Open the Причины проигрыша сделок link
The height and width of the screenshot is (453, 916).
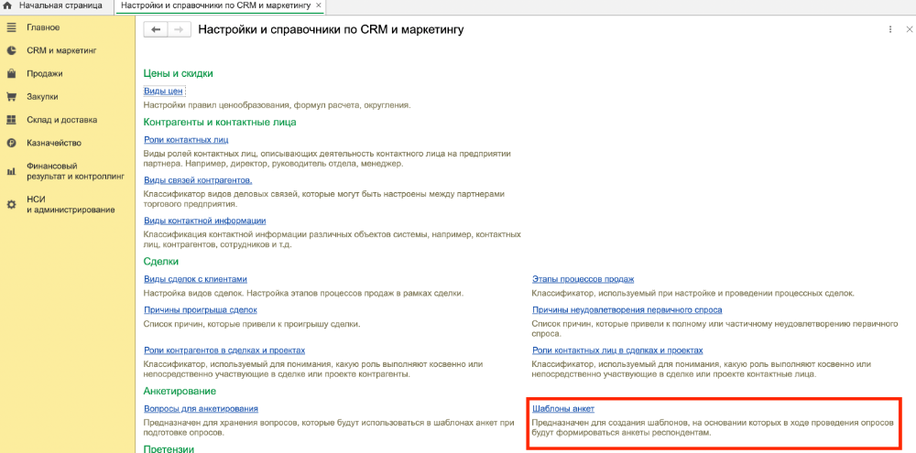[x=201, y=310]
